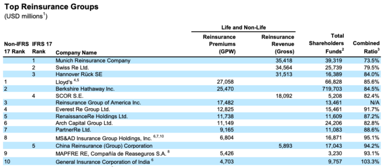The height and width of the screenshot is (167, 384).
Task: Click the 'Company Name' column header
Action: point(76,53)
